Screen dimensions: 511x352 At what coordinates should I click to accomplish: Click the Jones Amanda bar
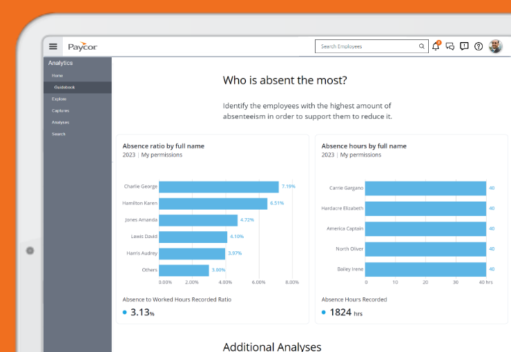(x=198, y=220)
